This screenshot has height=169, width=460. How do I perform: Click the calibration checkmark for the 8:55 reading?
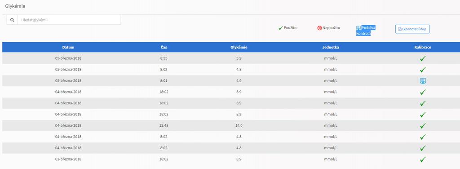tap(422, 58)
